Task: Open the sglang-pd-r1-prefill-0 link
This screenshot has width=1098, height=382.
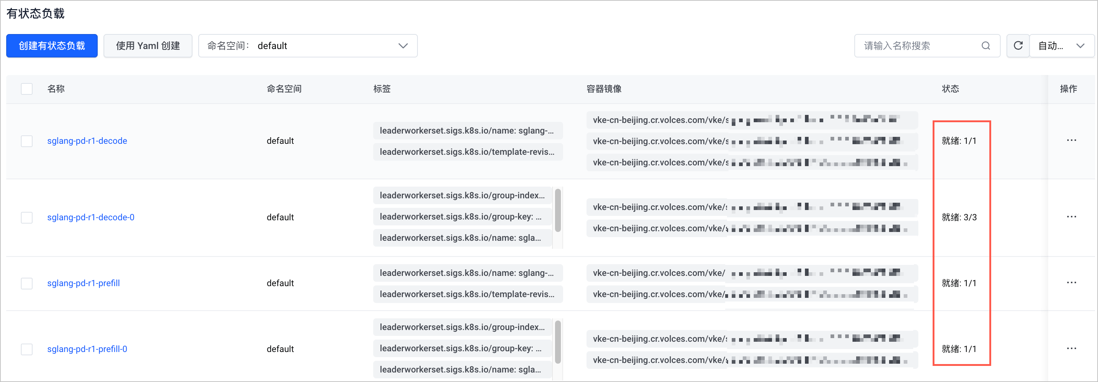Action: 87,349
